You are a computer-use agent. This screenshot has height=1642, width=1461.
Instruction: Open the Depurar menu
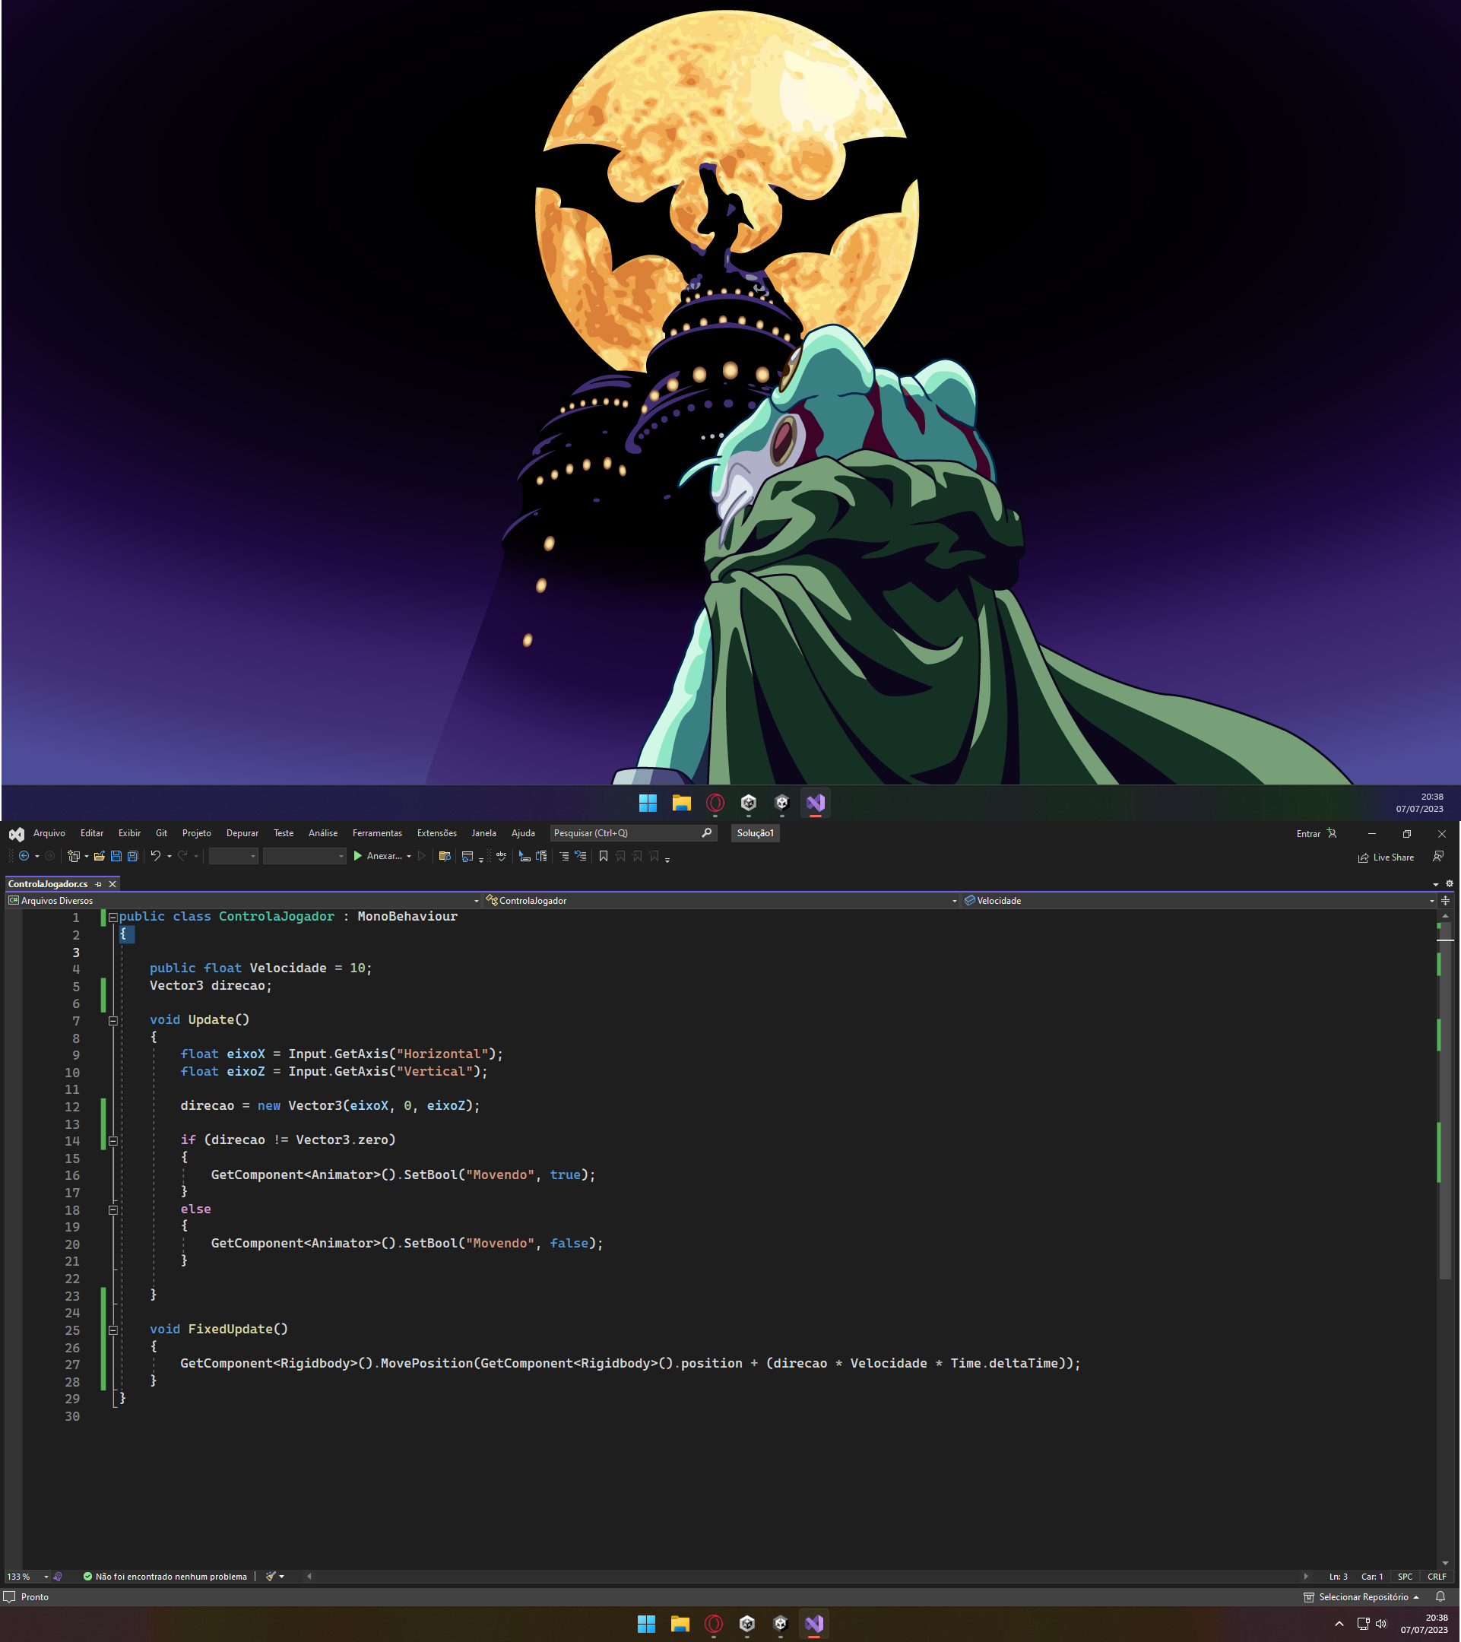pos(242,833)
